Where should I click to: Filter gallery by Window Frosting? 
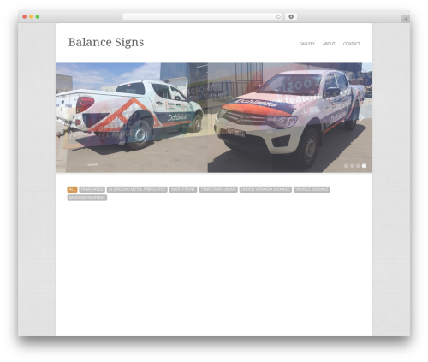click(x=87, y=198)
